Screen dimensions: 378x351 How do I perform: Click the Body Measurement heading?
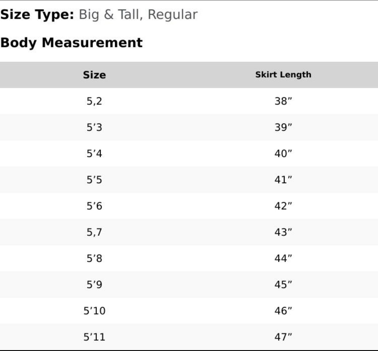[72, 42]
